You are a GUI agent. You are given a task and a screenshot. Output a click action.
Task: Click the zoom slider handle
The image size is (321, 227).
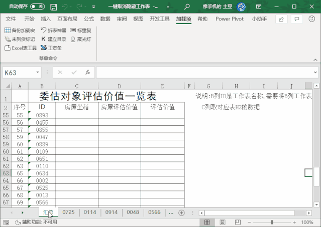(272, 222)
